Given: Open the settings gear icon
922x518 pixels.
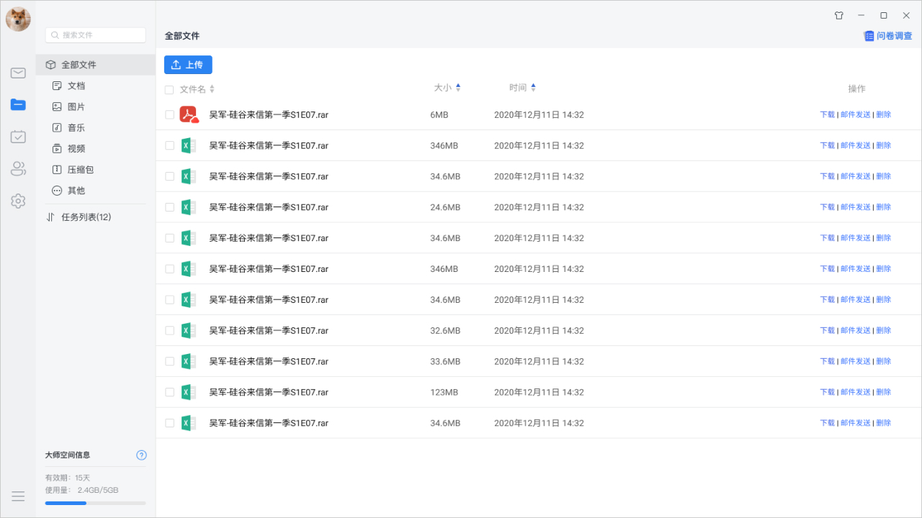Looking at the screenshot, I should pyautogui.click(x=18, y=201).
